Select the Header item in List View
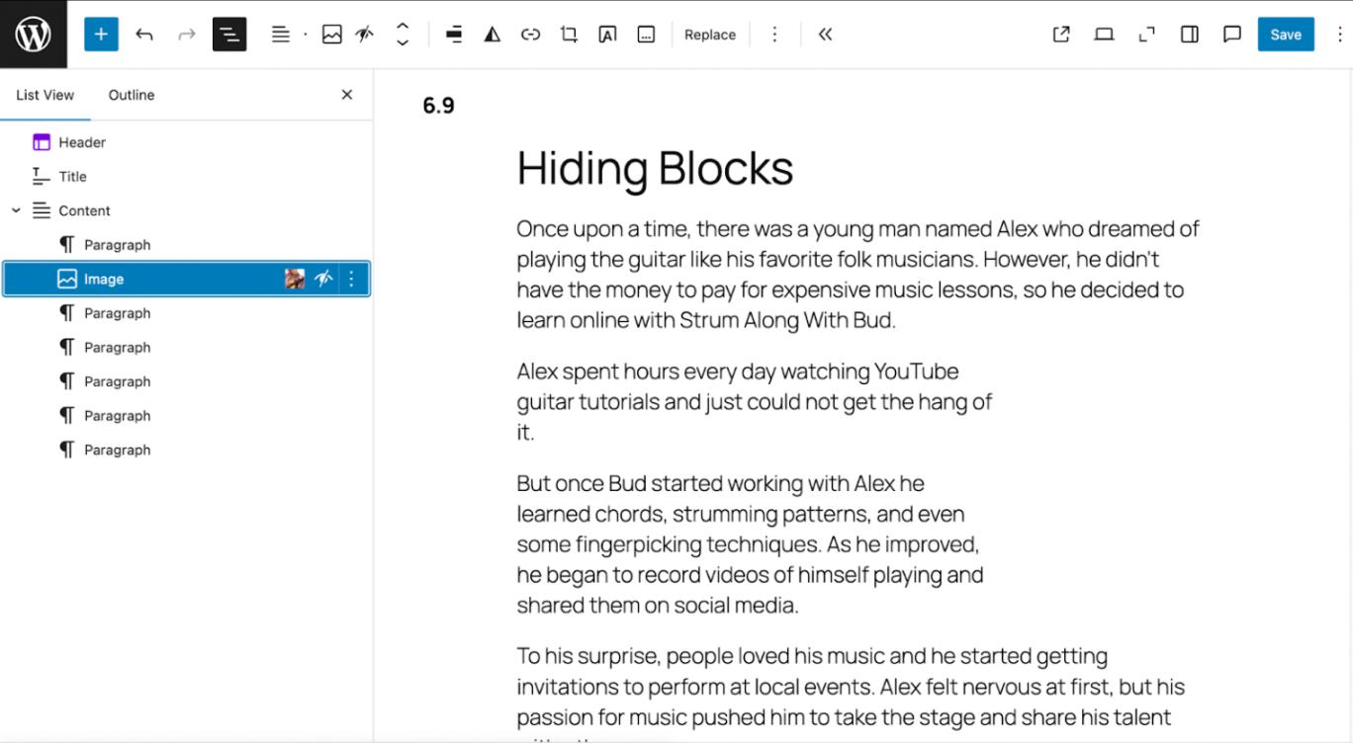 coord(82,142)
